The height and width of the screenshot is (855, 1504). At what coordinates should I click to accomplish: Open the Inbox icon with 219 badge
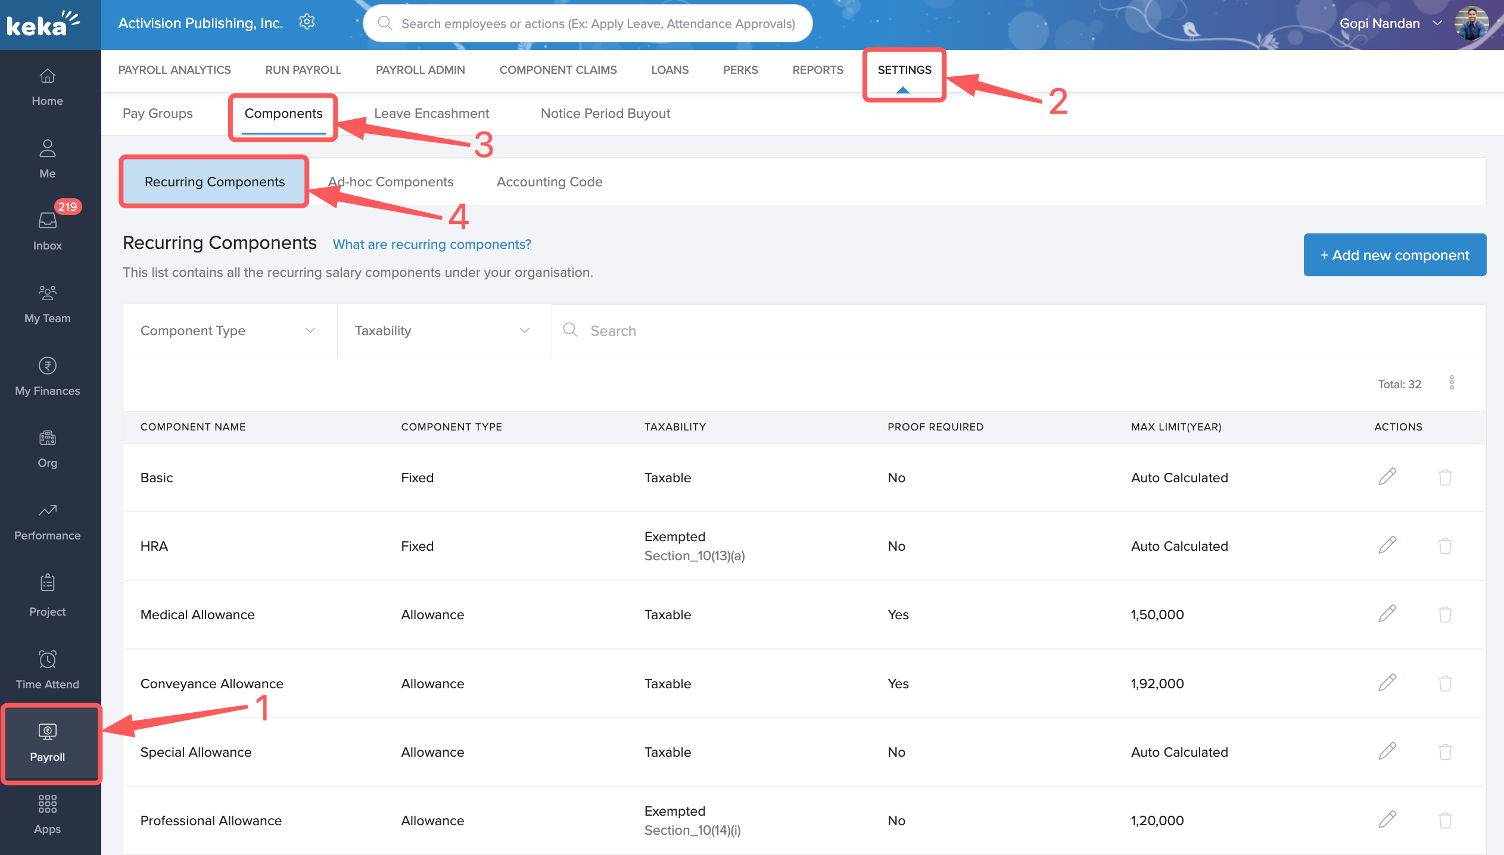(48, 221)
